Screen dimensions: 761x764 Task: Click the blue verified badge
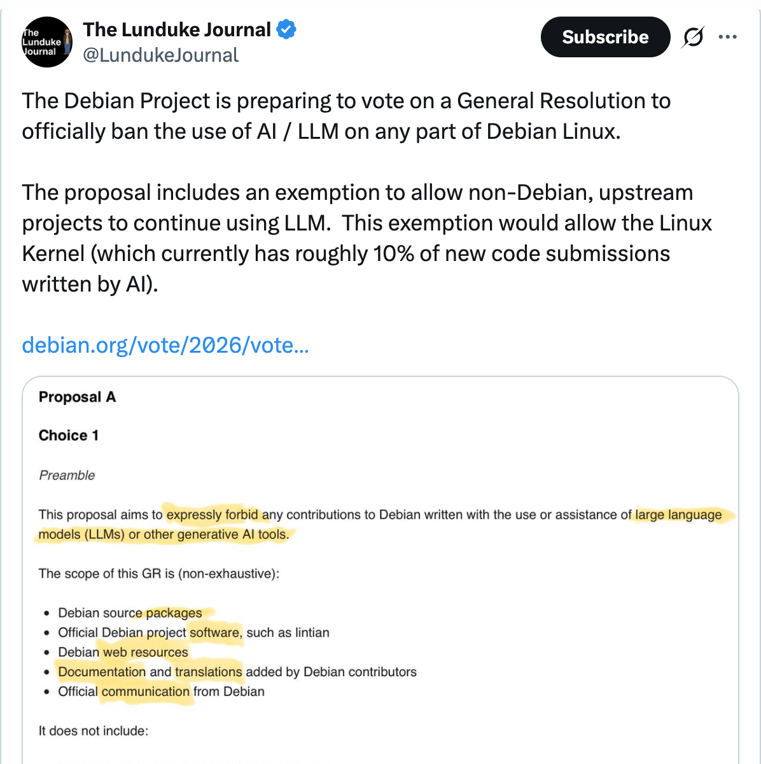(286, 29)
